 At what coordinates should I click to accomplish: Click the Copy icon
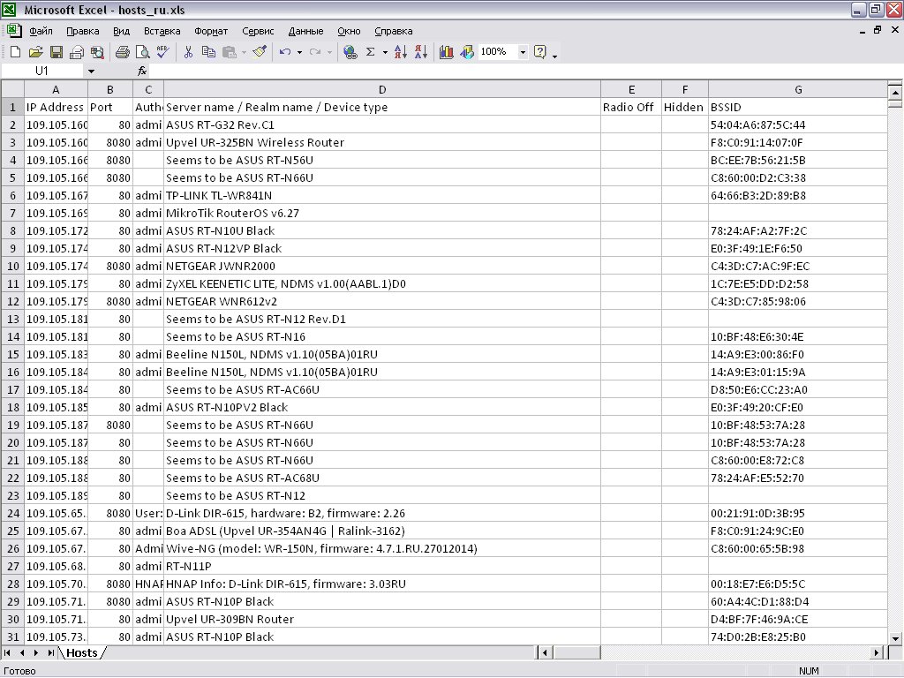(208, 52)
